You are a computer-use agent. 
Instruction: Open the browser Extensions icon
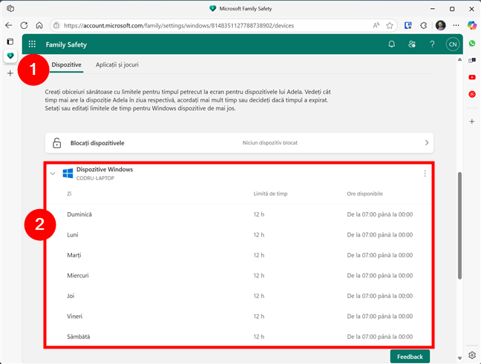click(x=424, y=25)
